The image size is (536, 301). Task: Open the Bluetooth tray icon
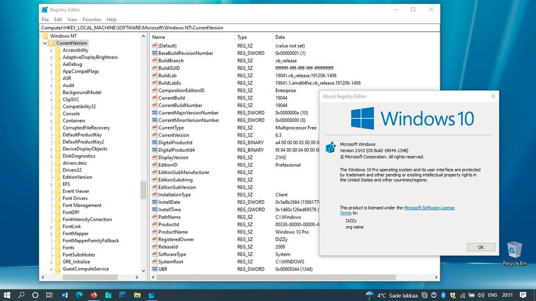click(443, 295)
